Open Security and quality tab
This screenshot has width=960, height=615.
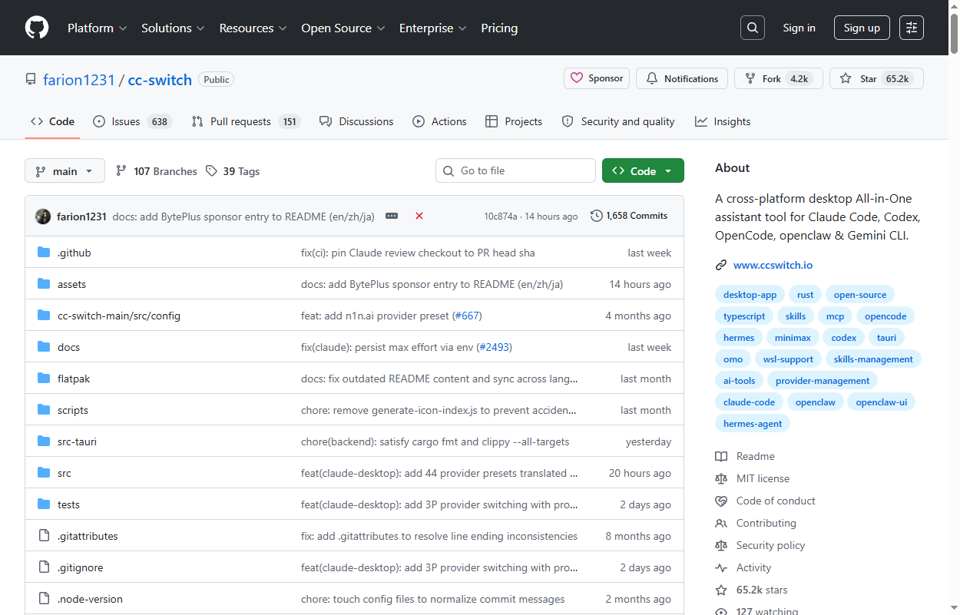click(x=618, y=121)
